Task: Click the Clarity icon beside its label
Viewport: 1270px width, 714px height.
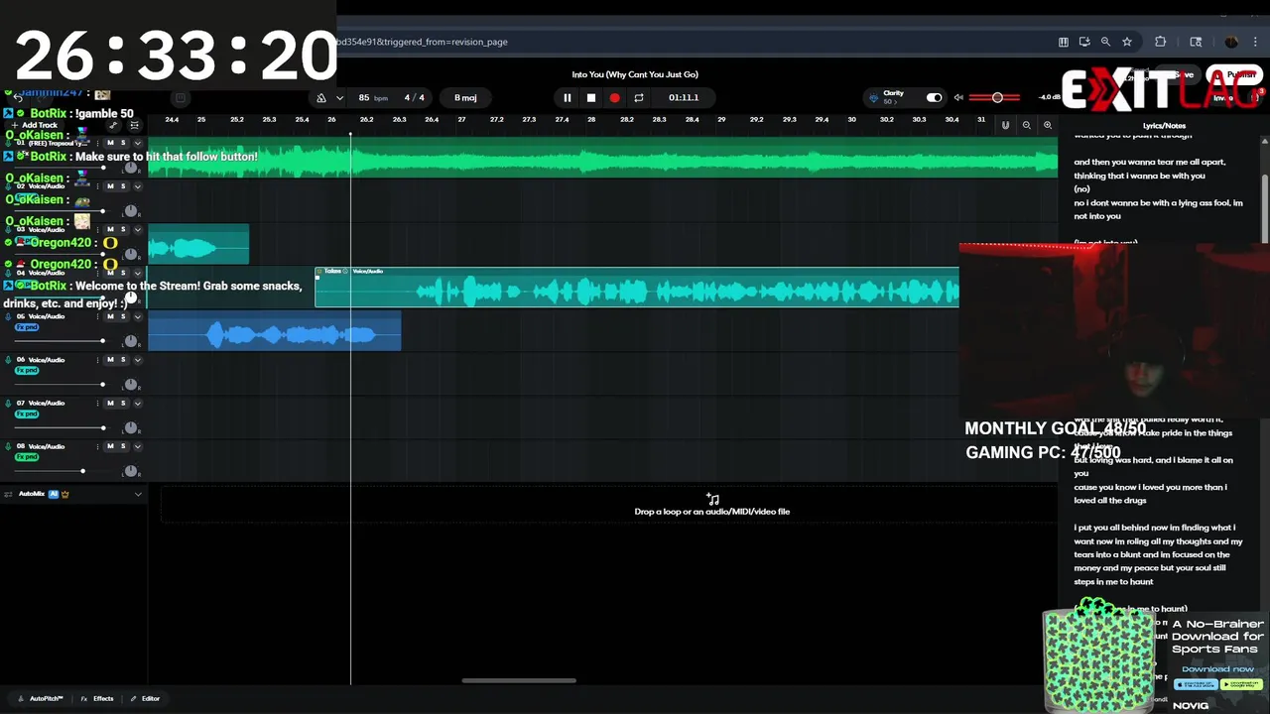Action: (x=873, y=97)
